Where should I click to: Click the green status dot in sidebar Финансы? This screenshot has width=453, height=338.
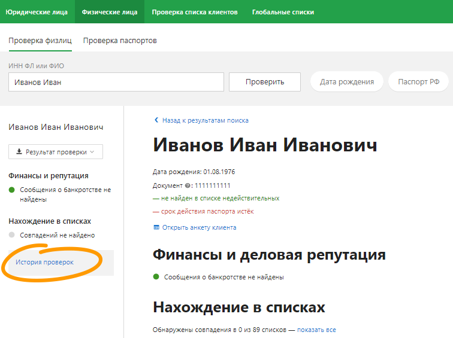tap(12, 190)
